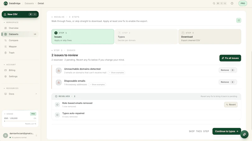
Task: Click the Datasets count badge 14
Action: (x=35, y=34)
